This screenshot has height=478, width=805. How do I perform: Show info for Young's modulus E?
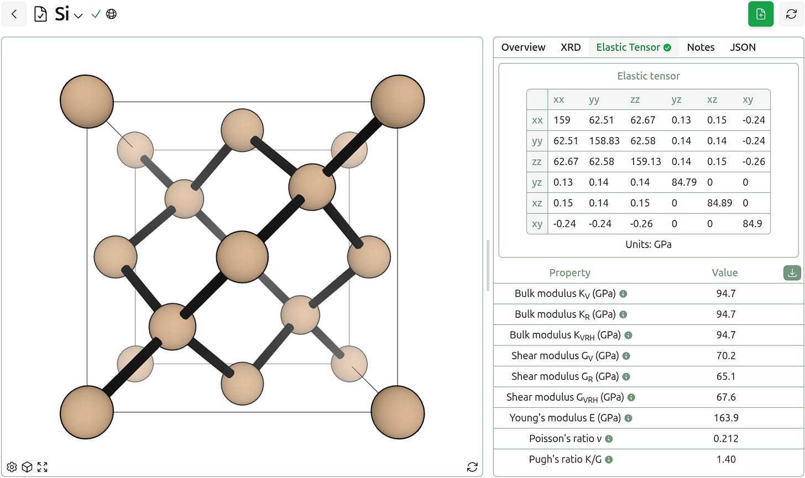(x=629, y=418)
